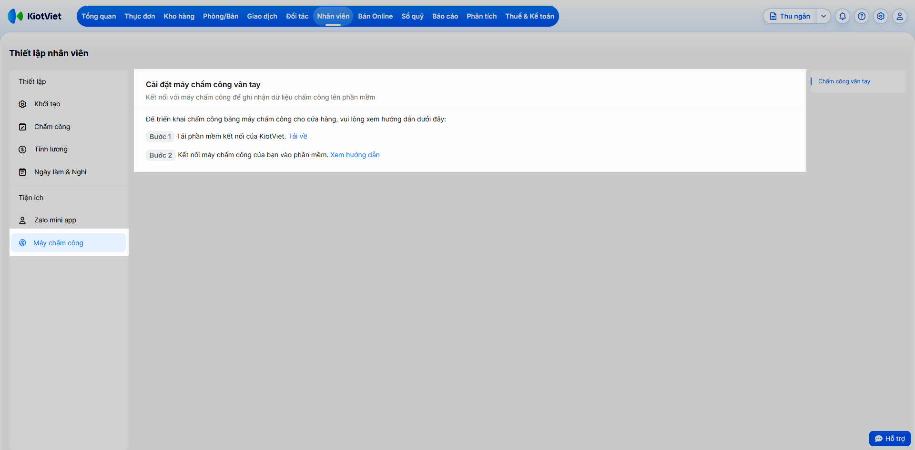Select the Khởi tạo gear icon
Screen dimensions: 915x450
tap(22, 104)
